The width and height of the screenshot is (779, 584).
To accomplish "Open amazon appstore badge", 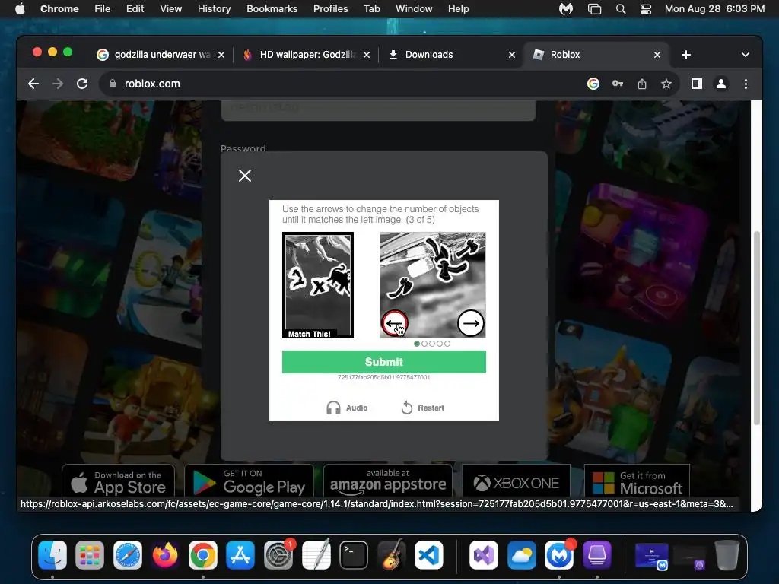I will pyautogui.click(x=388, y=481).
